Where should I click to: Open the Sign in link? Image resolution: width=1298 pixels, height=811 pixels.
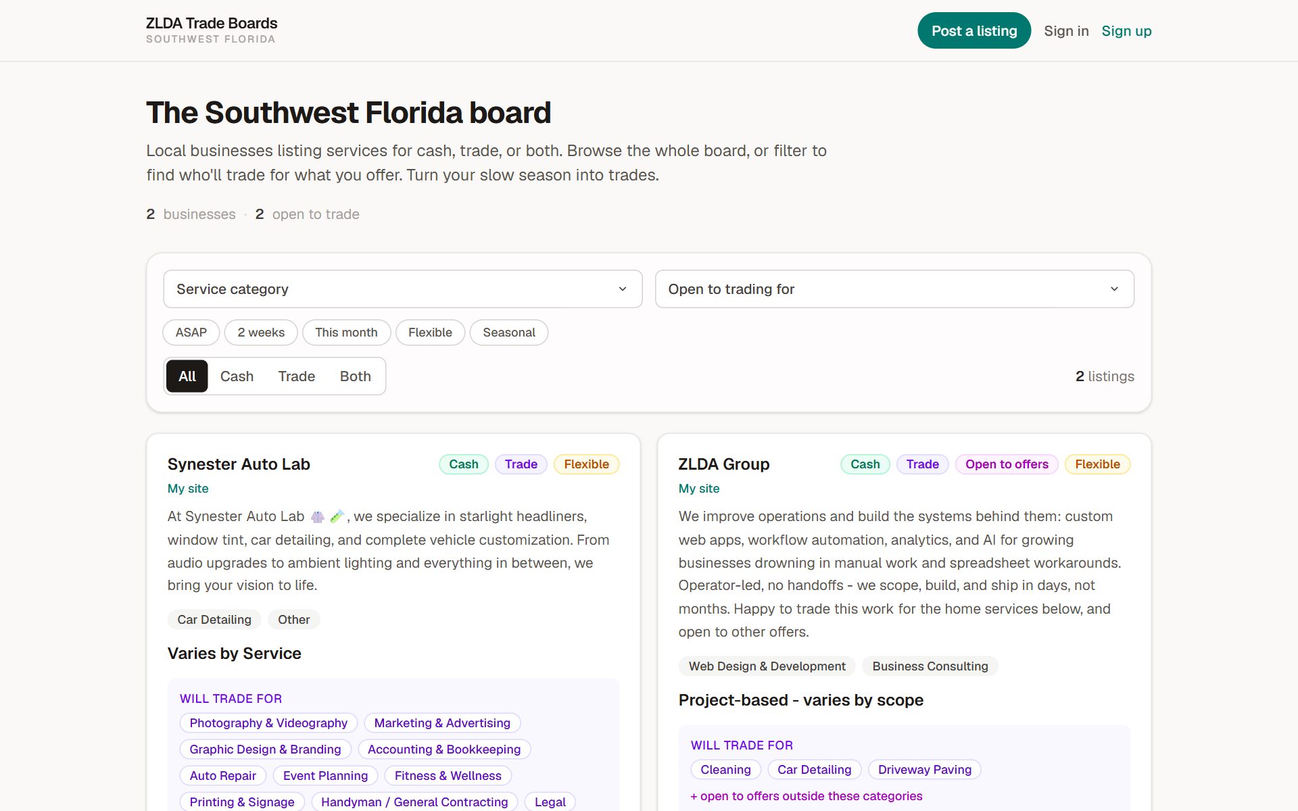coord(1066,31)
